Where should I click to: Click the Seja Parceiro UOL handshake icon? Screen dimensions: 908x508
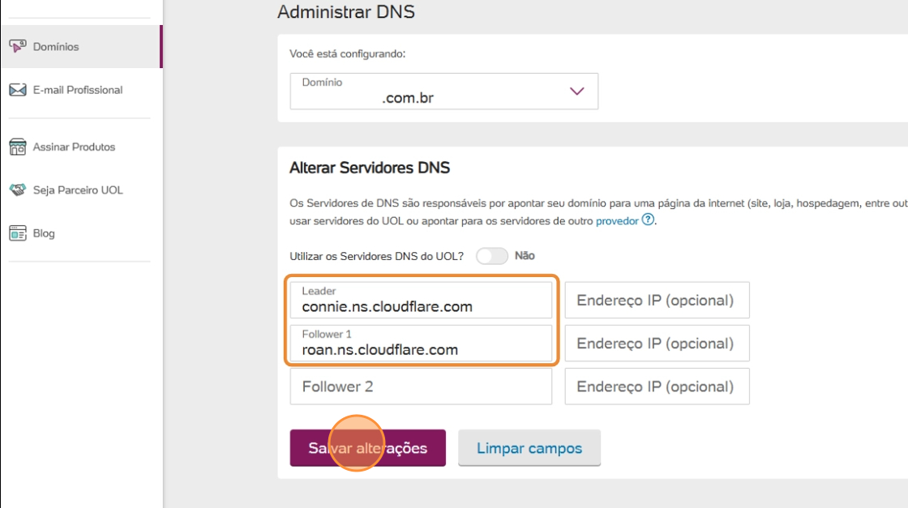click(18, 190)
